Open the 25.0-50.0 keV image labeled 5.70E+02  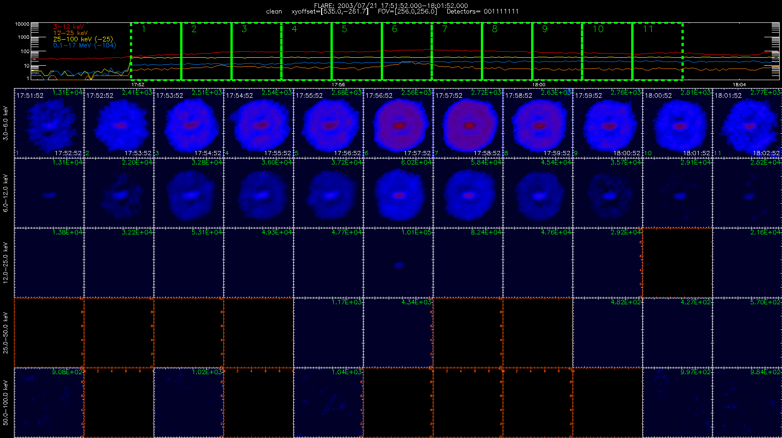(747, 333)
